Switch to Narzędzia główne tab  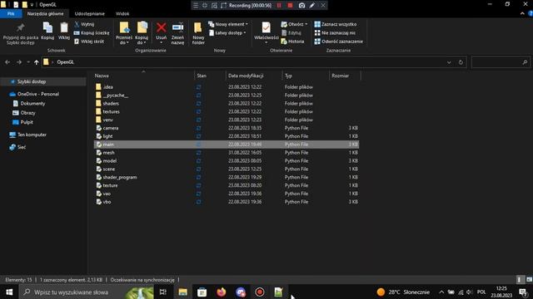(45, 14)
